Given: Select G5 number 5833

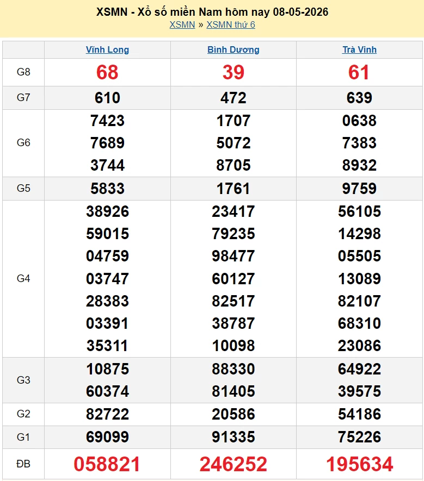Looking at the screenshot, I should (x=107, y=189).
